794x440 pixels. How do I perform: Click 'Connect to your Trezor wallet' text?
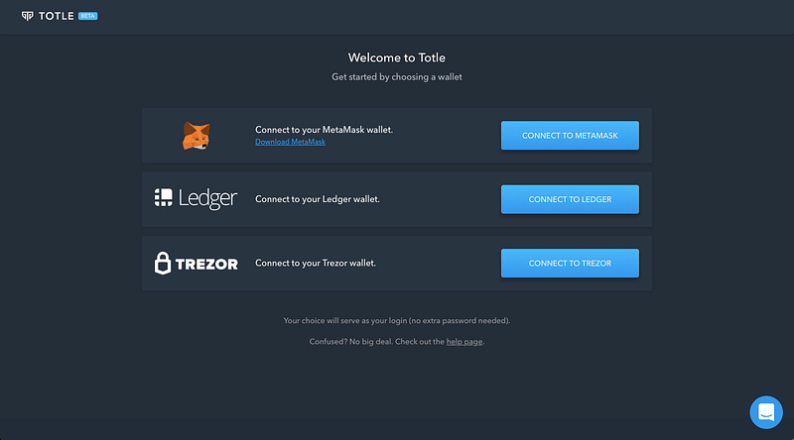coord(316,263)
